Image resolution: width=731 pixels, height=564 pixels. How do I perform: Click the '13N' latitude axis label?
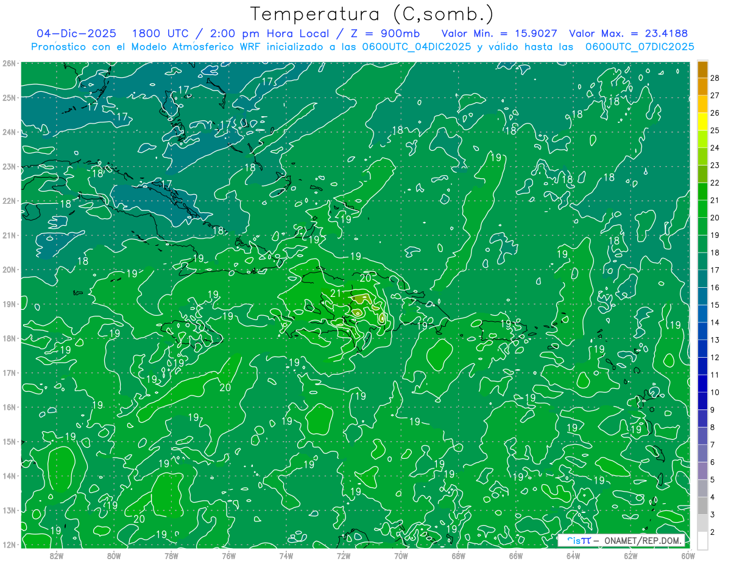10,510
